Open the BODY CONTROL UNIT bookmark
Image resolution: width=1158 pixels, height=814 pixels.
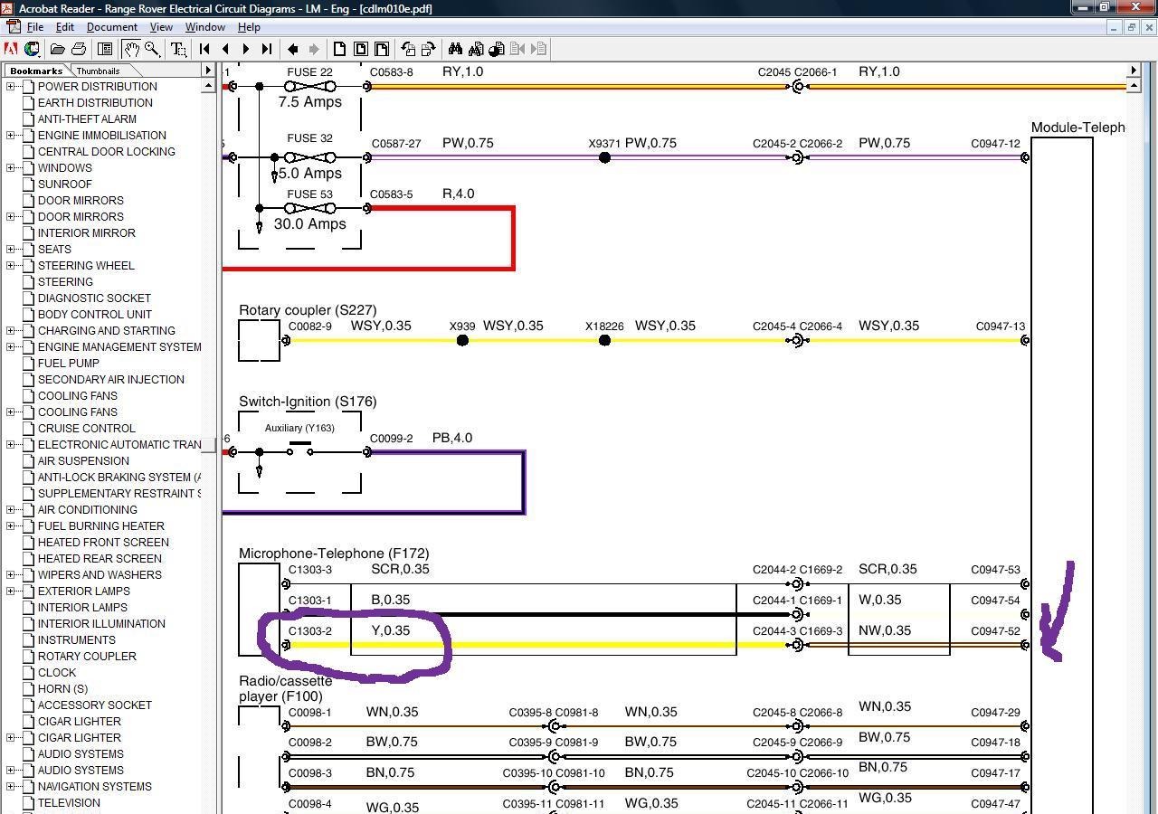[x=95, y=315]
